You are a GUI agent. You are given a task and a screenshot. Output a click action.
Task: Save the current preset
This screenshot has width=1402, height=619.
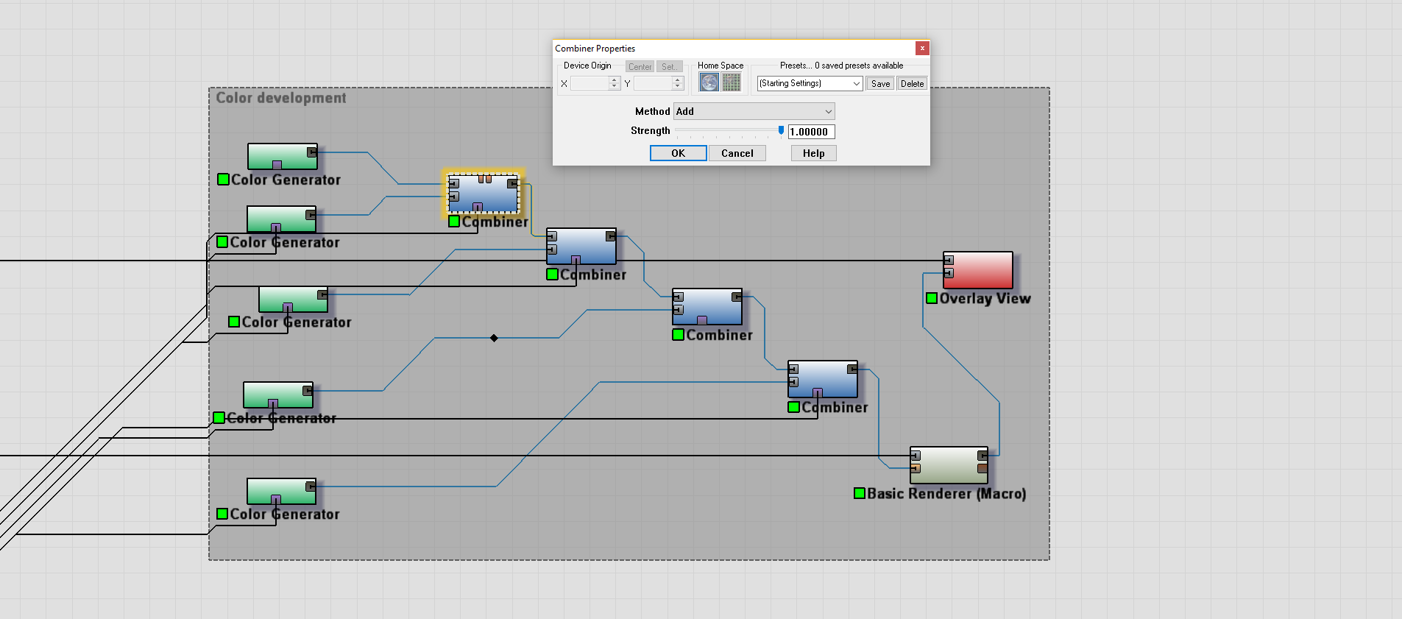[880, 84]
